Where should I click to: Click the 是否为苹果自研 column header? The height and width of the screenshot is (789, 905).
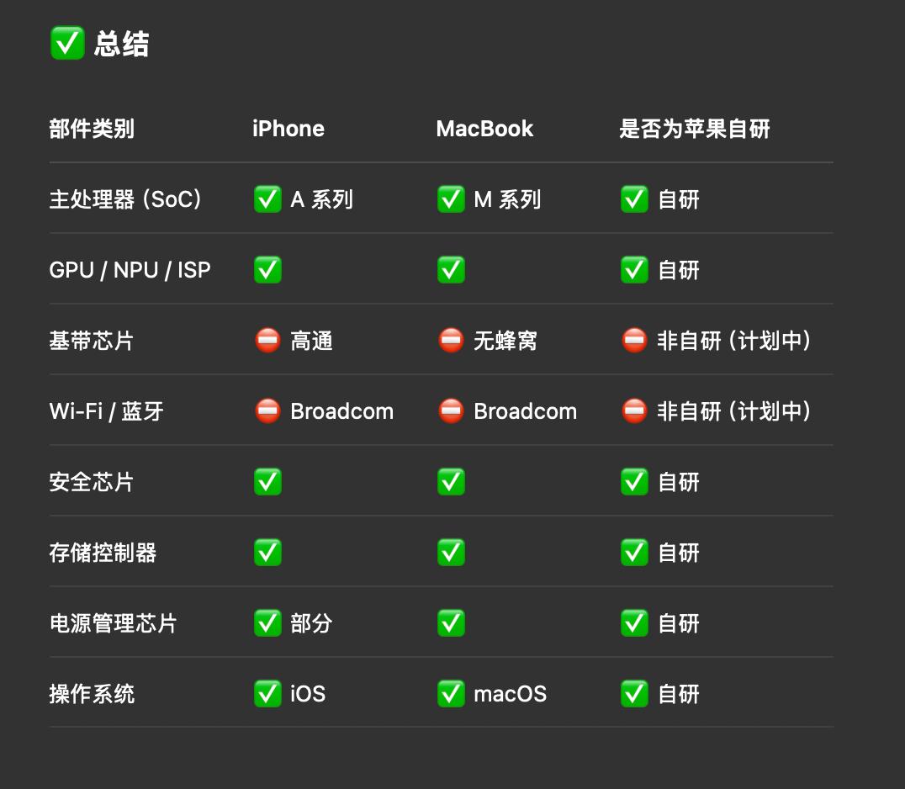[695, 129]
